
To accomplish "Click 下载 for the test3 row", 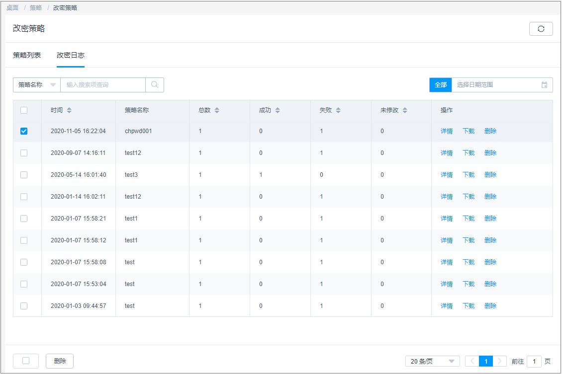I will pos(468,175).
